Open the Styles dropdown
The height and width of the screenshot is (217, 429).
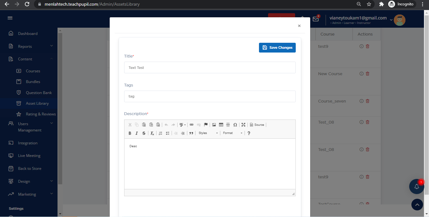coord(208,133)
